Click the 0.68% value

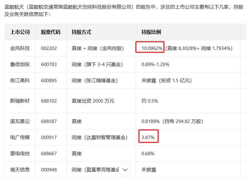click(148, 154)
